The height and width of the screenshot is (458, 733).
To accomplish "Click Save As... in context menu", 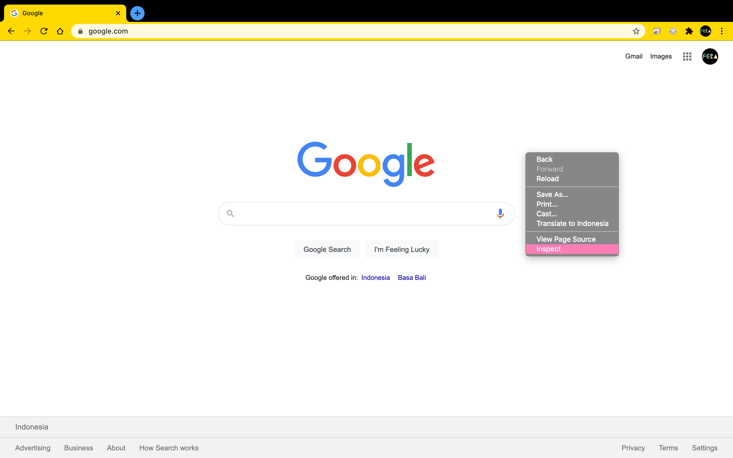I will click(x=552, y=194).
